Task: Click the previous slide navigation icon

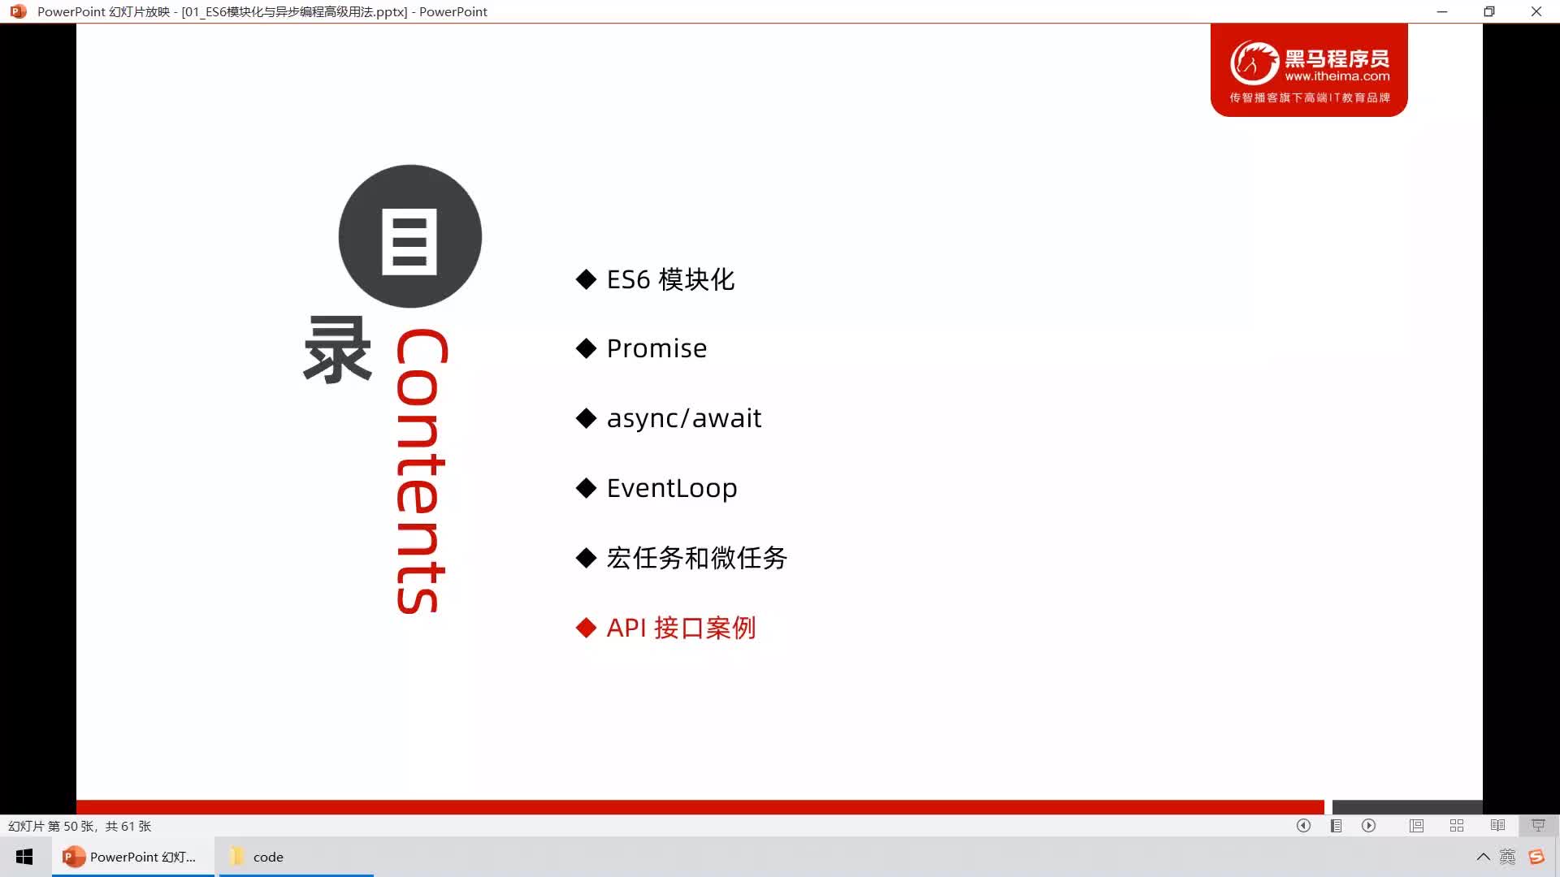Action: pos(1304,826)
